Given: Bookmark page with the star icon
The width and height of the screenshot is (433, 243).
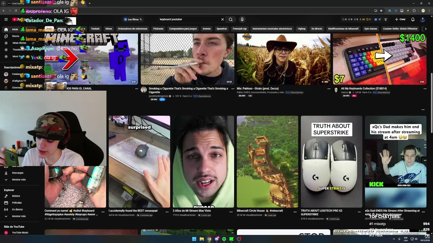Looking at the screenshot, I should tap(381, 10).
